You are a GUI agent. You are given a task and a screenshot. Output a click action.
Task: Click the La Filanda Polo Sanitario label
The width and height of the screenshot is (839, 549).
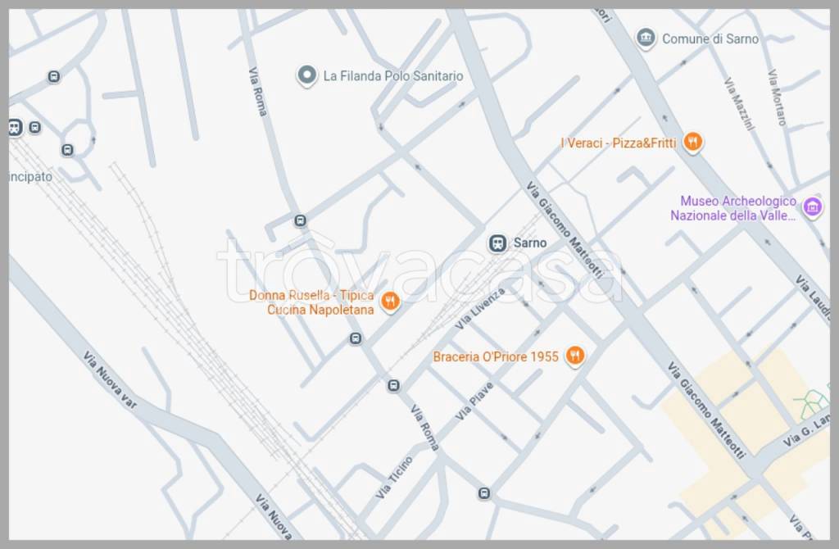coord(392,76)
